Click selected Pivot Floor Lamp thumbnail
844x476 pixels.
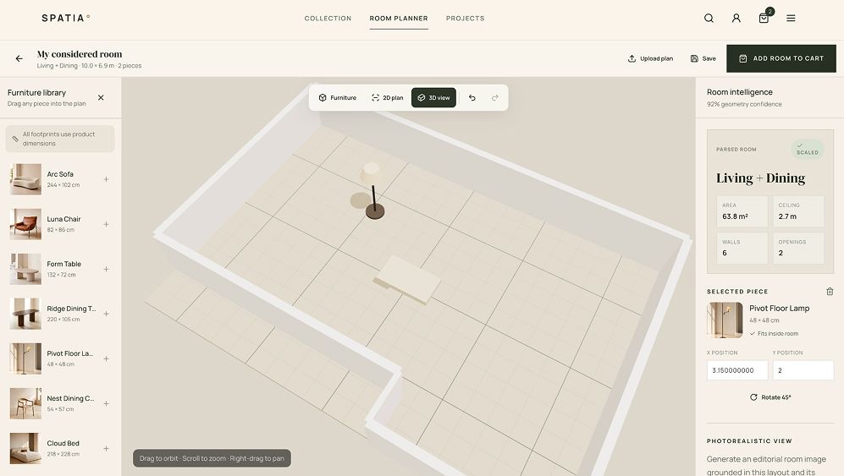[725, 320]
